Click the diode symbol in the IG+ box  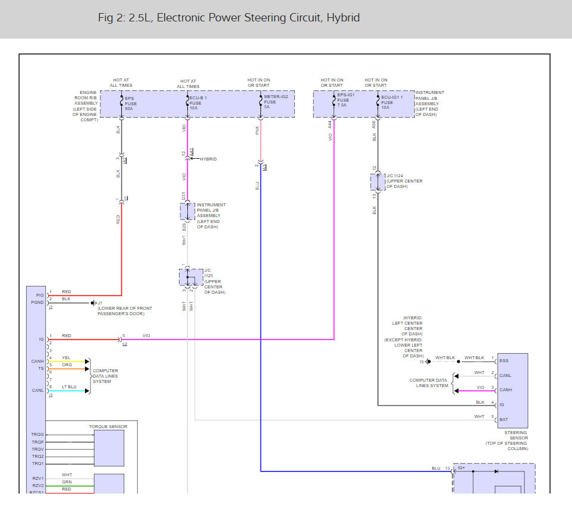(496, 472)
